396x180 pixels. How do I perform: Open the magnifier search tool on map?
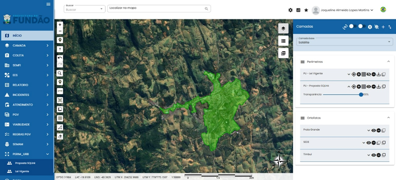60,73
